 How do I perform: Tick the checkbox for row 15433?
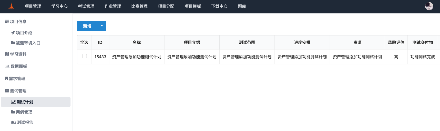(85, 56)
